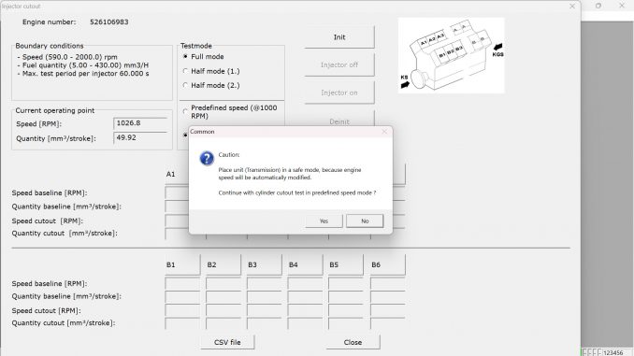The width and height of the screenshot is (634, 356).
Task: Select the B1 cylinder button
Action: click(182, 264)
